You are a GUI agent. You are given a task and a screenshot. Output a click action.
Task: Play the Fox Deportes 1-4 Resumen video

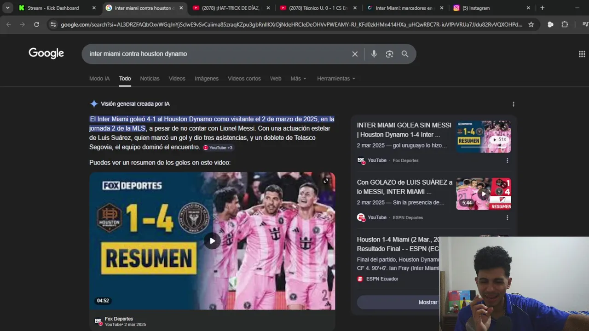pos(212,241)
